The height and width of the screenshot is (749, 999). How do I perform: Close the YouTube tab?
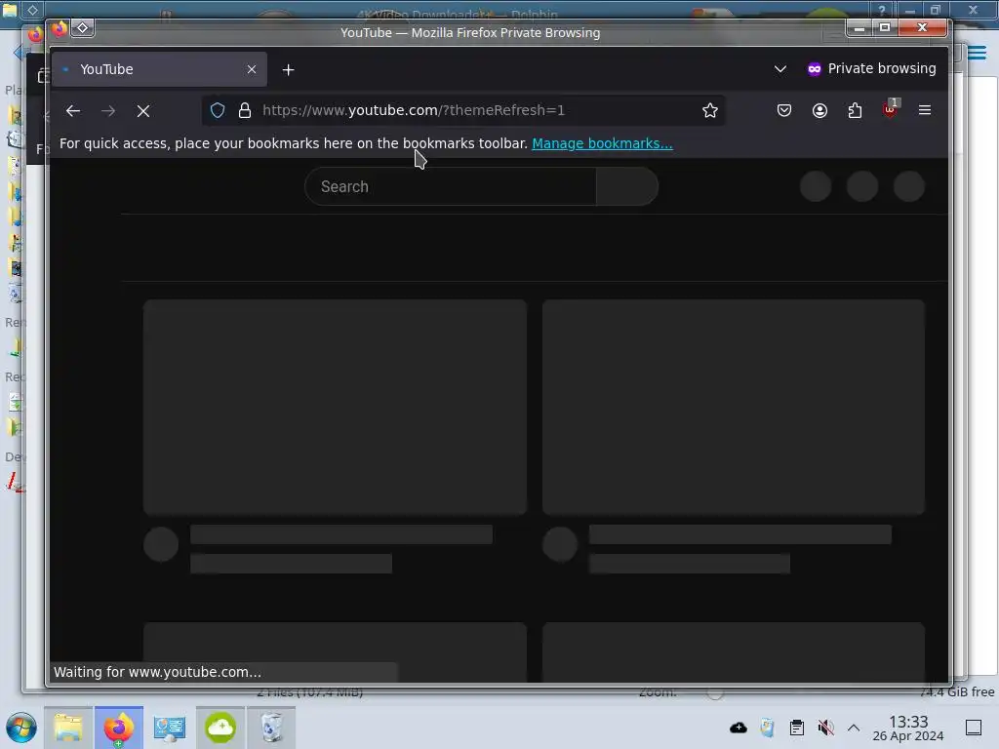252,69
